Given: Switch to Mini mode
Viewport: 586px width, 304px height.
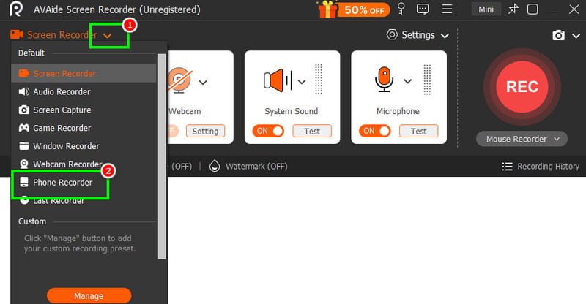Looking at the screenshot, I should coord(486,9).
